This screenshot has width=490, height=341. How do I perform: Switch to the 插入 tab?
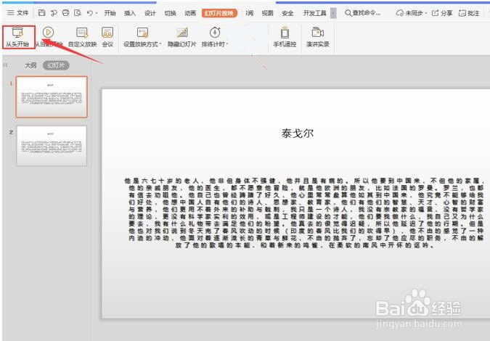point(130,13)
